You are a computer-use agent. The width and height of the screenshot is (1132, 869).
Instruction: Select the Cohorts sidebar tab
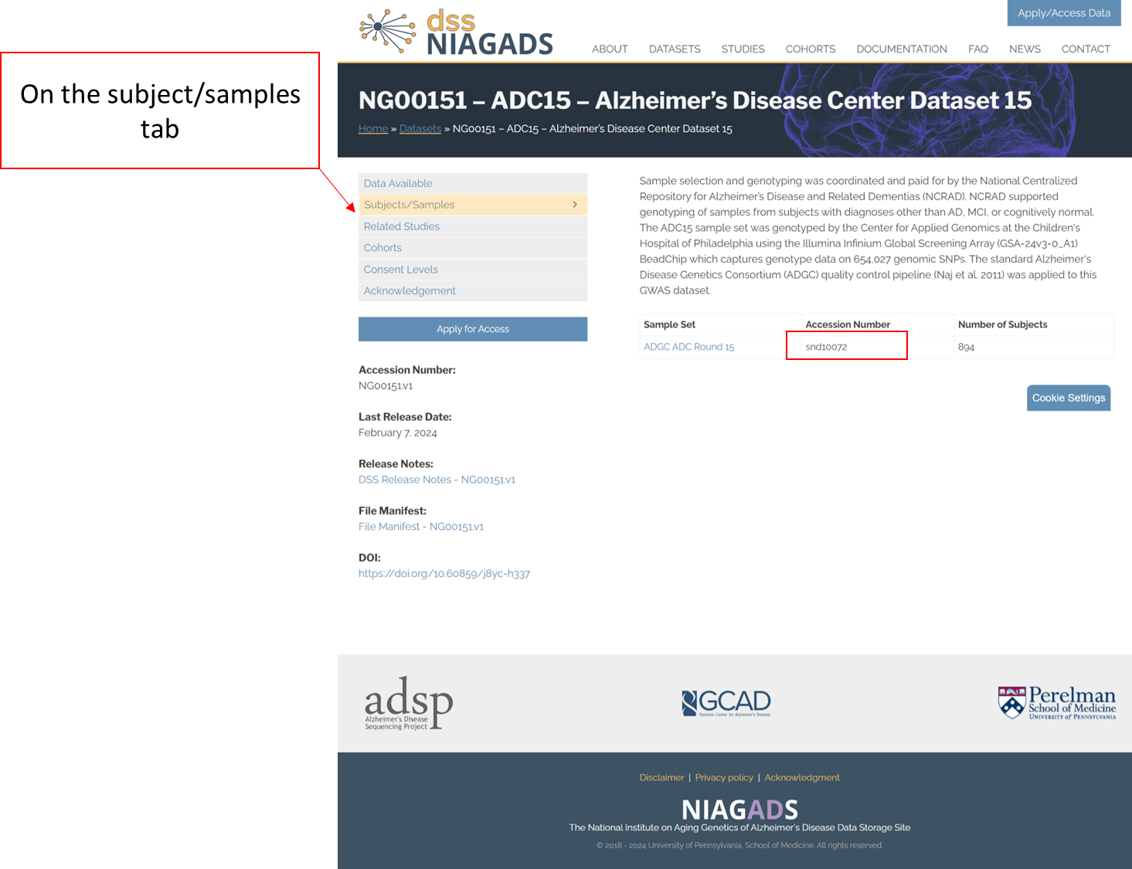point(382,248)
